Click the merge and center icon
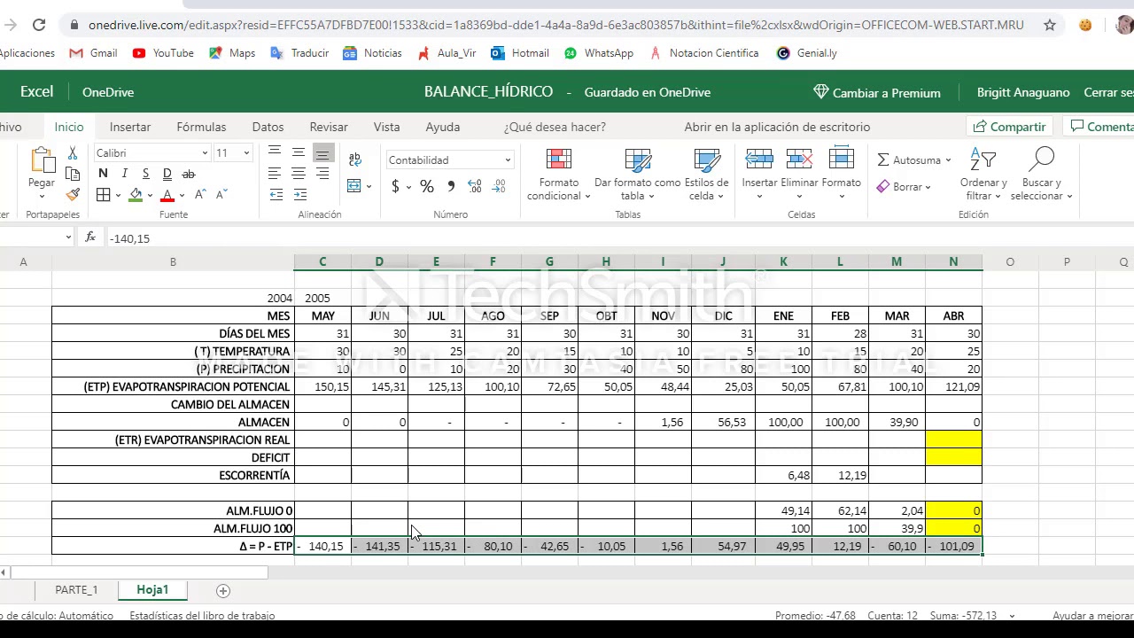Viewport: 1134px width, 638px height. [354, 186]
